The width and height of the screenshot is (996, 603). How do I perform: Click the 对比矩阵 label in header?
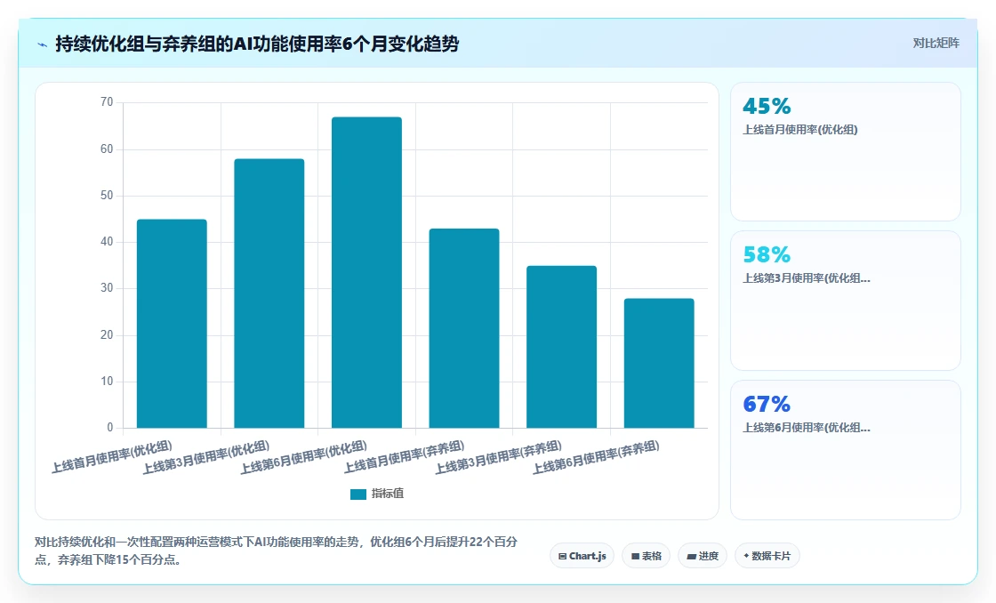(936, 44)
